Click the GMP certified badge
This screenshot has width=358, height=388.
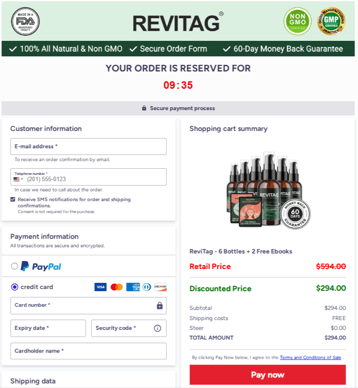coord(331,21)
